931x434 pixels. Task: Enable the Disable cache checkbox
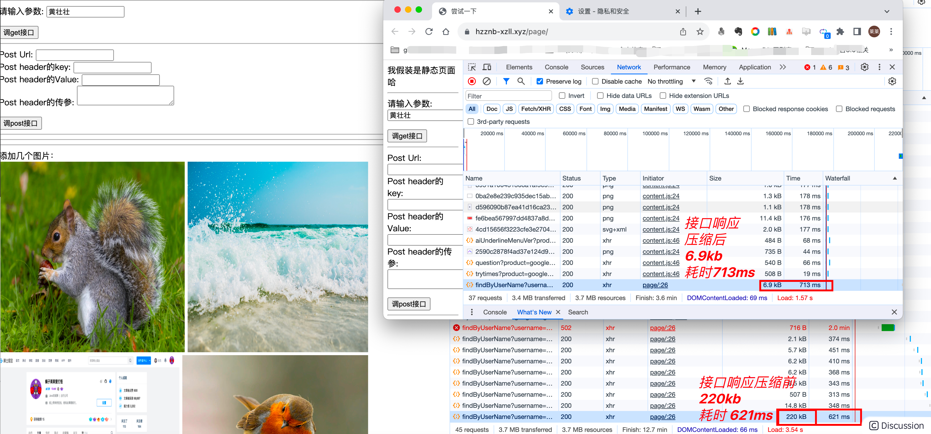click(595, 82)
